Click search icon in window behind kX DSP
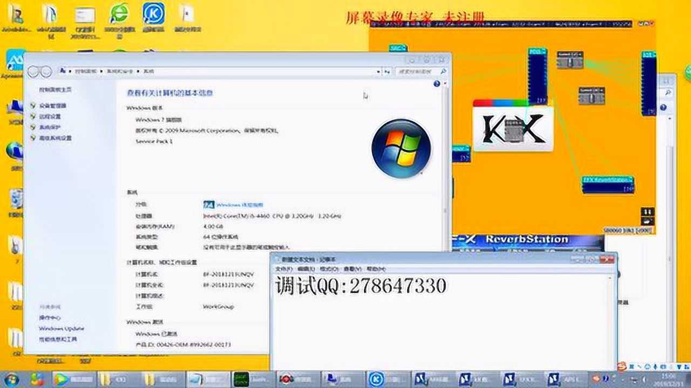 pyautogui.click(x=668, y=93)
